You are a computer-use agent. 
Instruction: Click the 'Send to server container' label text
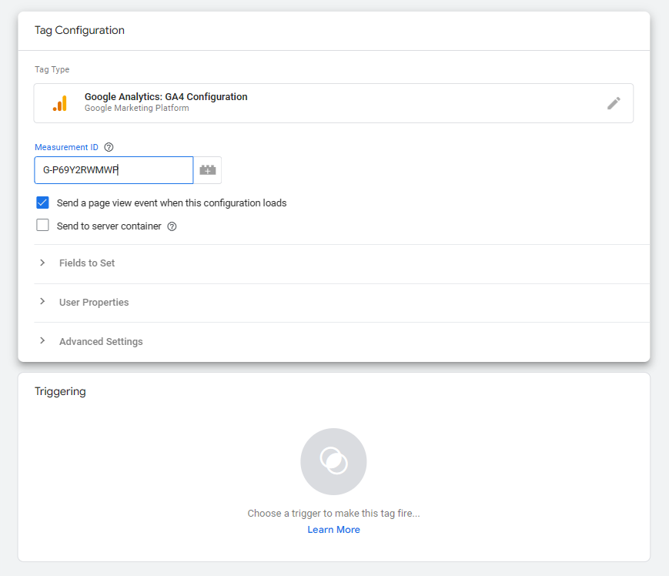coord(109,226)
